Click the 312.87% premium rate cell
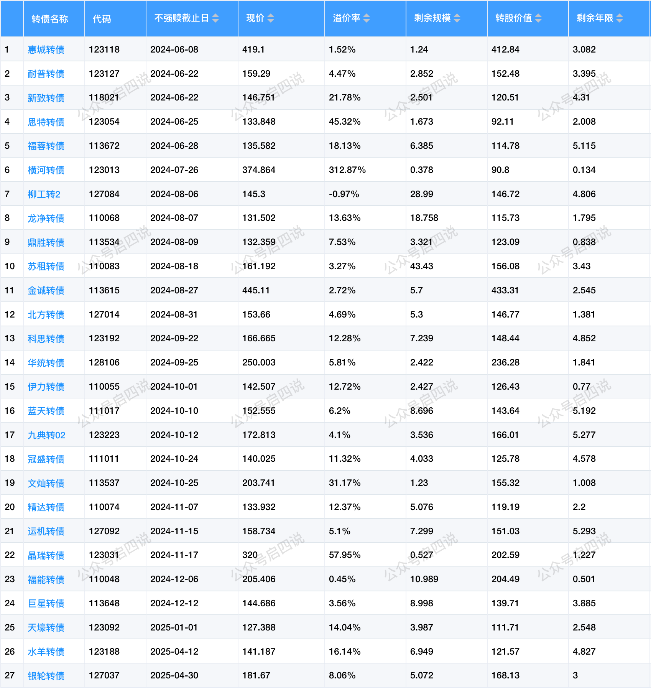This screenshot has width=651, height=688. click(x=347, y=170)
